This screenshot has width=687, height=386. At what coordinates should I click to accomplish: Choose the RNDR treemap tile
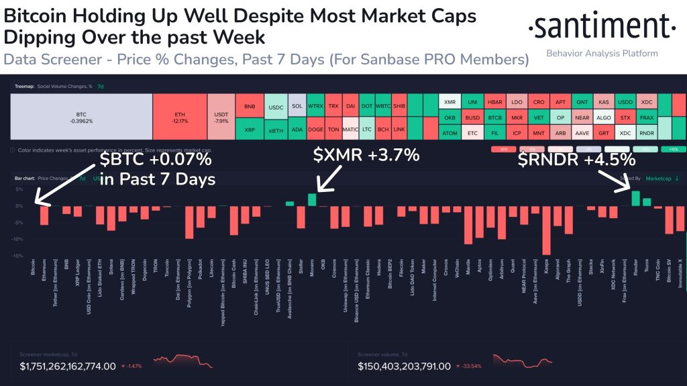point(647,133)
